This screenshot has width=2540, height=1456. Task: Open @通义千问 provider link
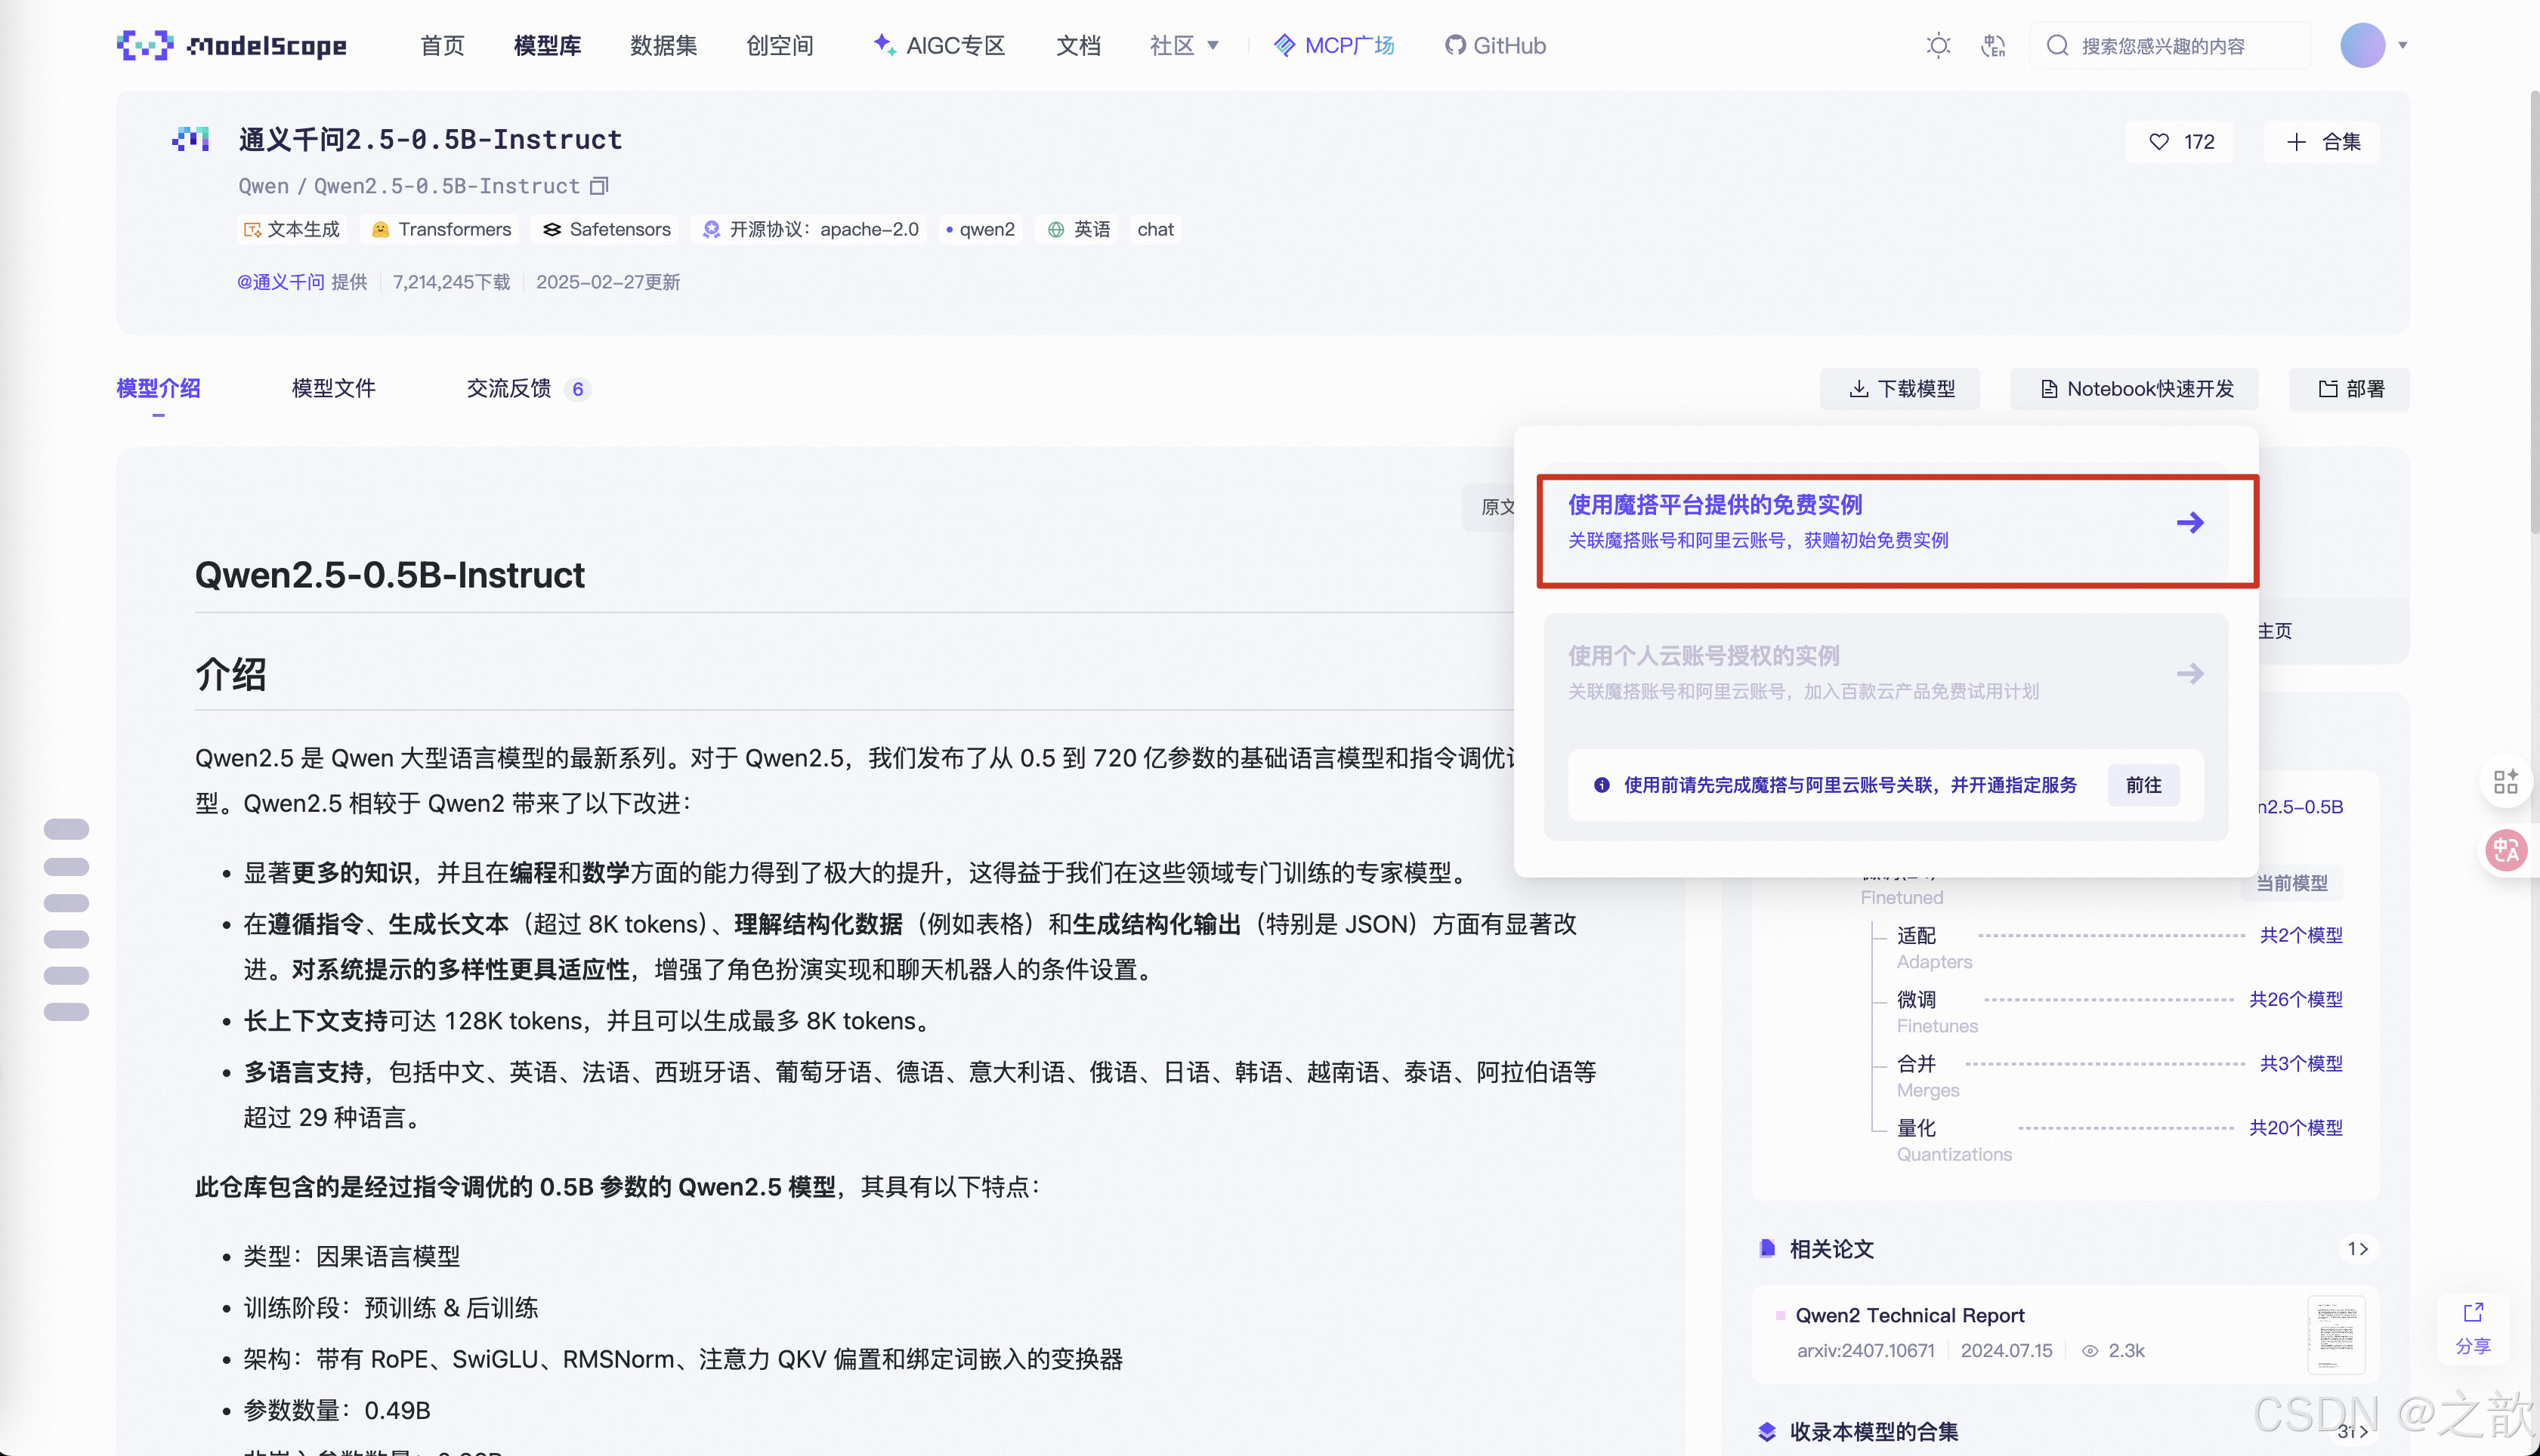[280, 282]
